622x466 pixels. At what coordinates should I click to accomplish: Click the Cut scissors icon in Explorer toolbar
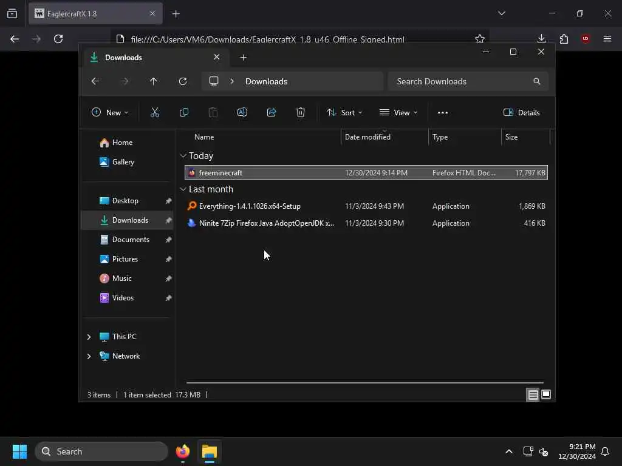[155, 112]
